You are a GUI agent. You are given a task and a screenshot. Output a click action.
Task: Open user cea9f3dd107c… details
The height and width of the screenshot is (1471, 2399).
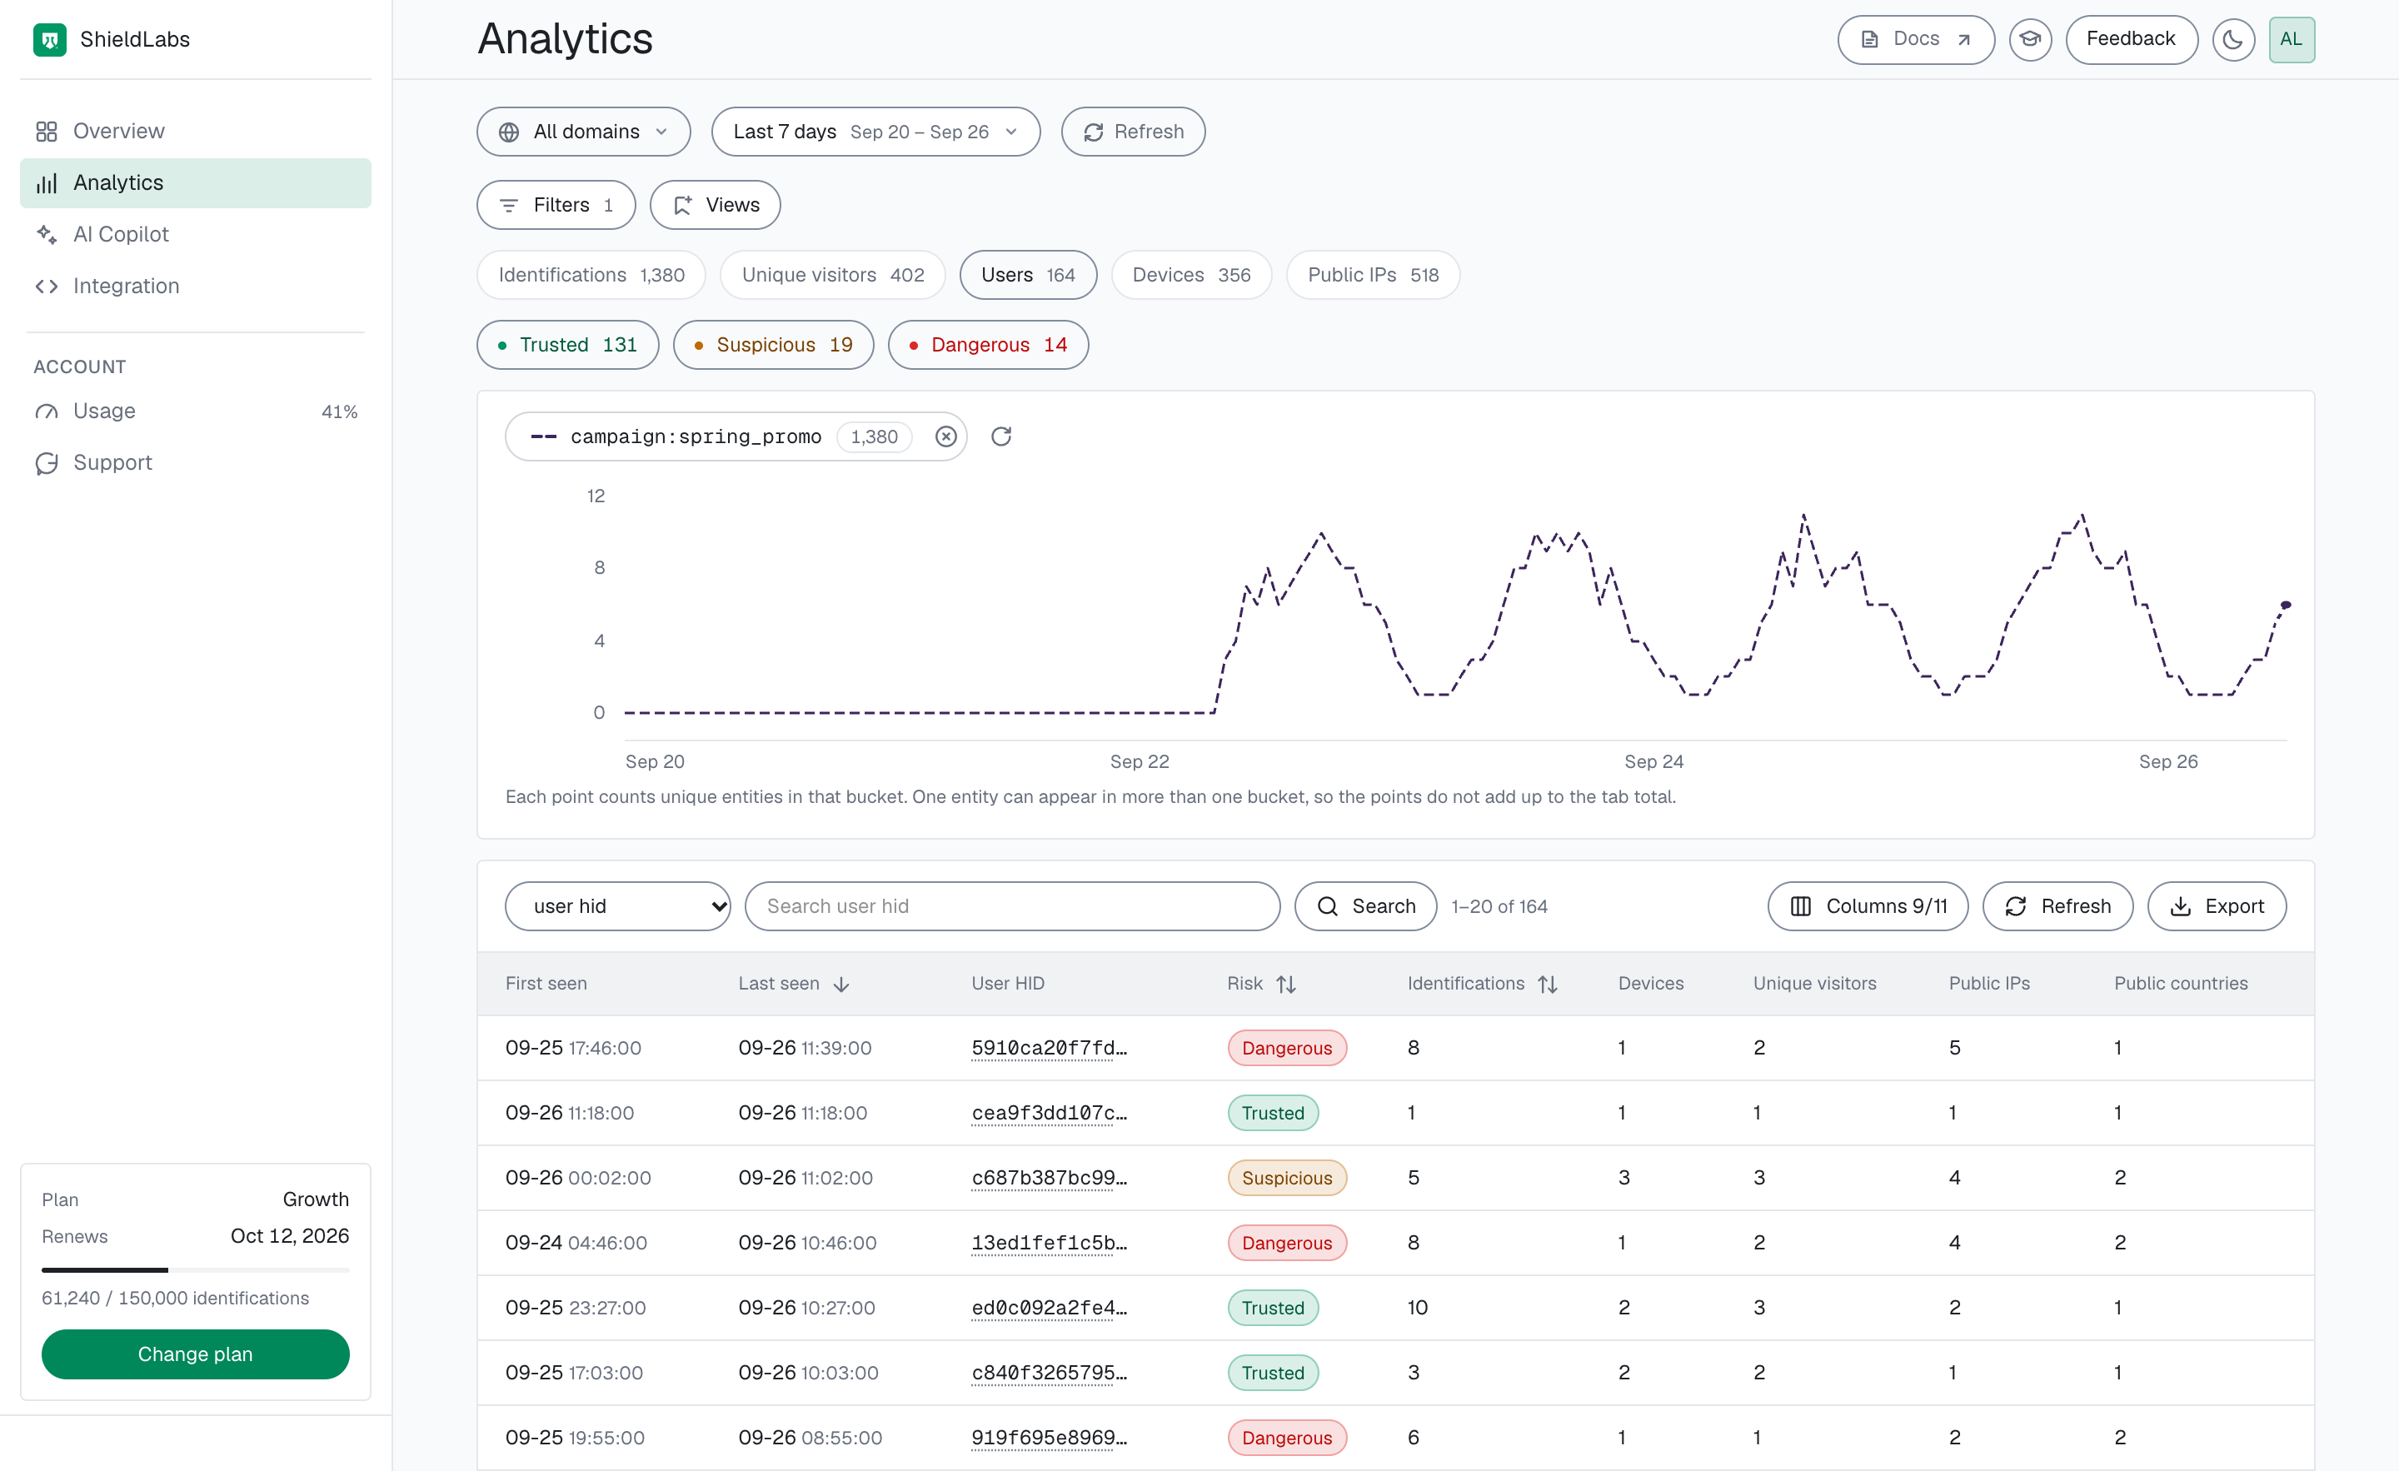click(1049, 1113)
